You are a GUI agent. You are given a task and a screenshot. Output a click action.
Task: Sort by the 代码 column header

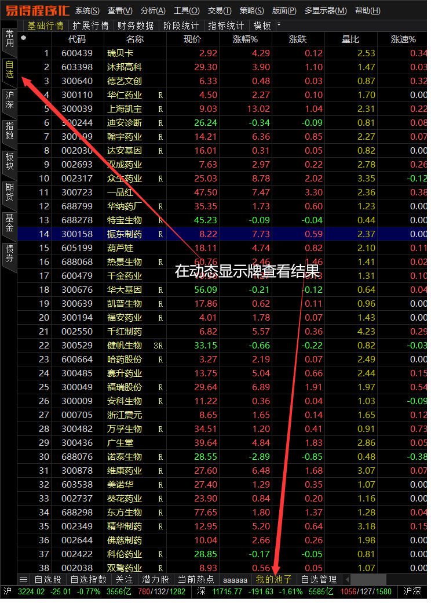(77, 39)
